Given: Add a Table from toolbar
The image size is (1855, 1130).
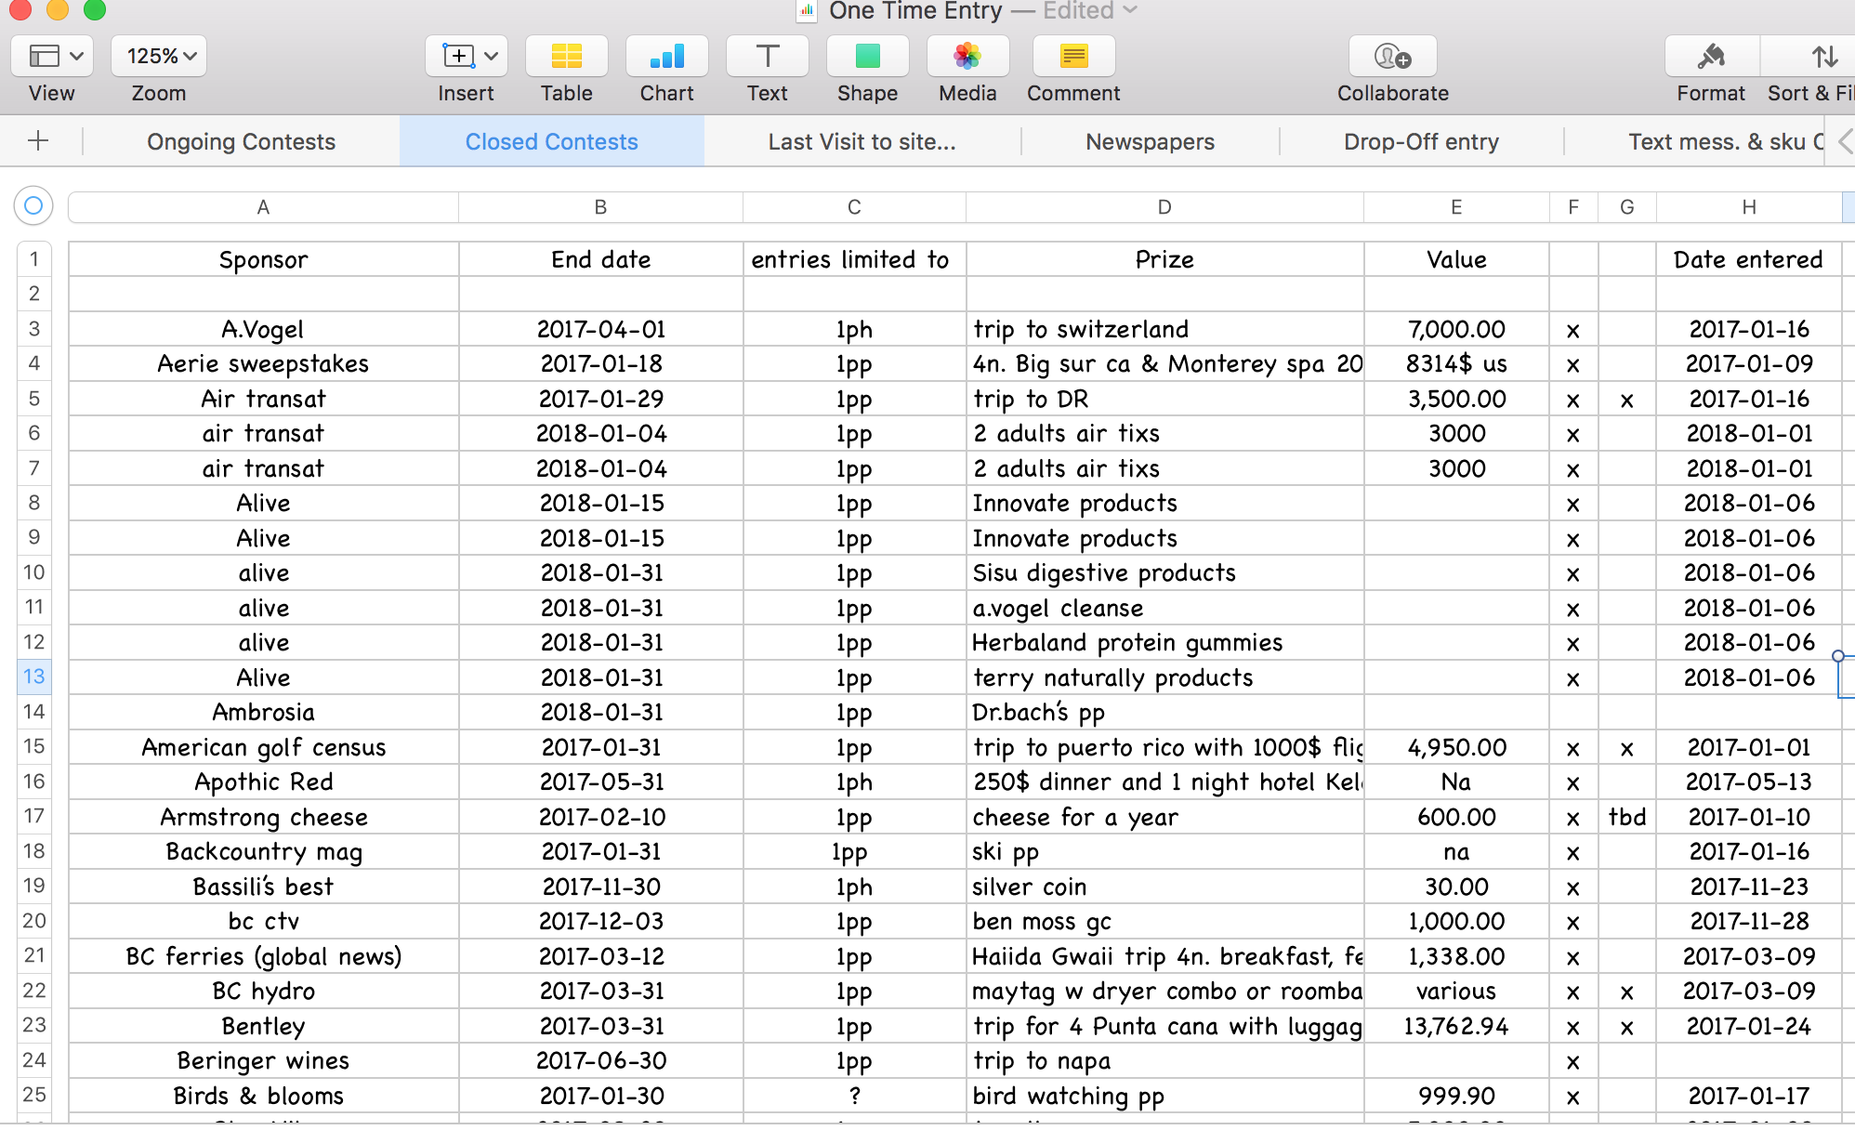Looking at the screenshot, I should click(x=567, y=57).
